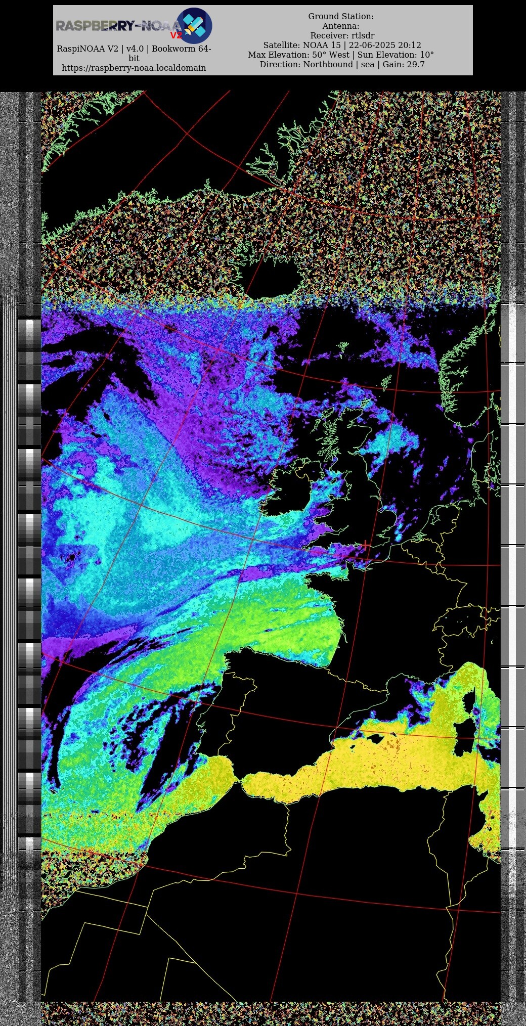Click 'Satellite: NOAA 15 | 22-06-2025 20:12' line
The image size is (526, 1026).
click(x=342, y=45)
